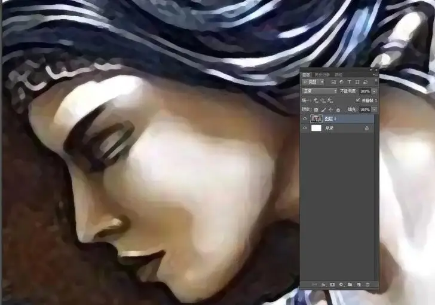Hide the 背景 background layer eye icon
435x305 pixels.
[305, 128]
